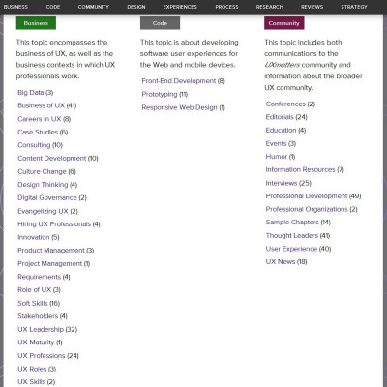Open the Conferences topic link

(x=285, y=104)
